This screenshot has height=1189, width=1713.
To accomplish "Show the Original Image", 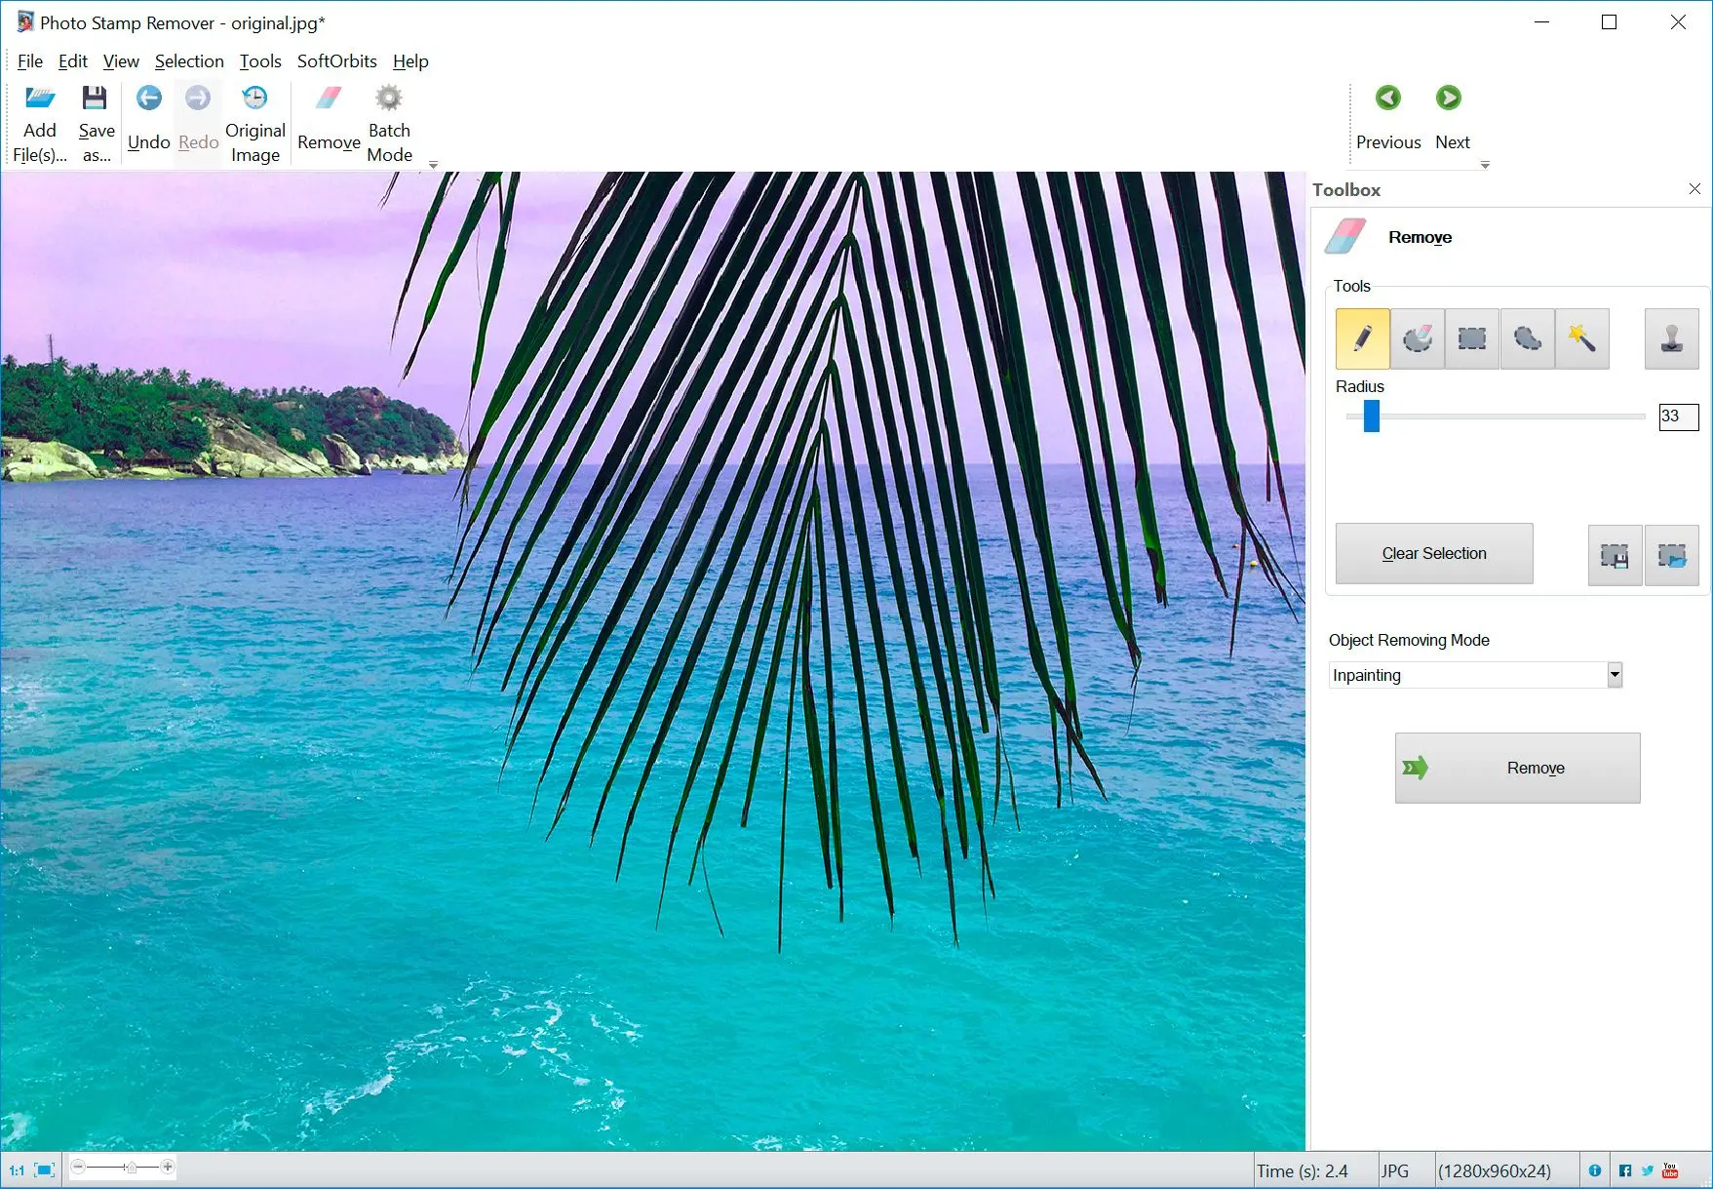I will tap(254, 124).
